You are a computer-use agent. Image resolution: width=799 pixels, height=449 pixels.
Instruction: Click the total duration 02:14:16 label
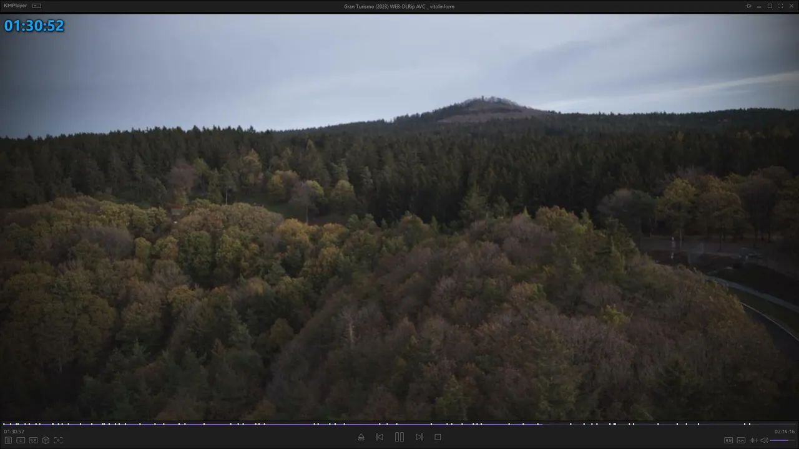click(x=785, y=432)
